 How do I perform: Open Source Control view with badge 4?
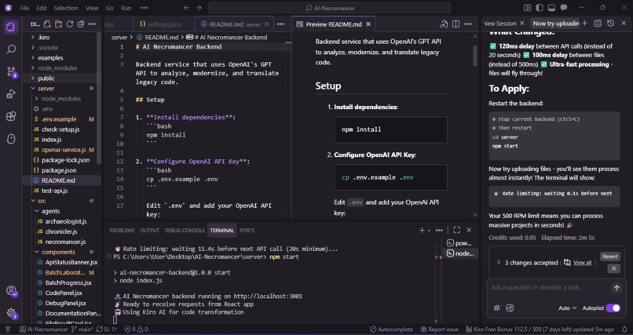click(11, 71)
